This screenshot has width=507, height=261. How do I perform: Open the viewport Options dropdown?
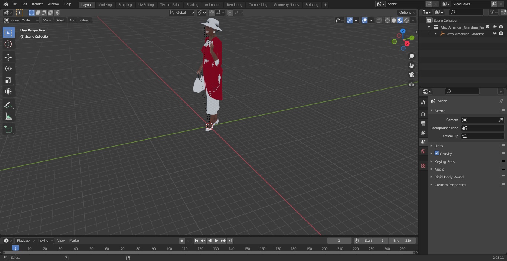point(407,13)
